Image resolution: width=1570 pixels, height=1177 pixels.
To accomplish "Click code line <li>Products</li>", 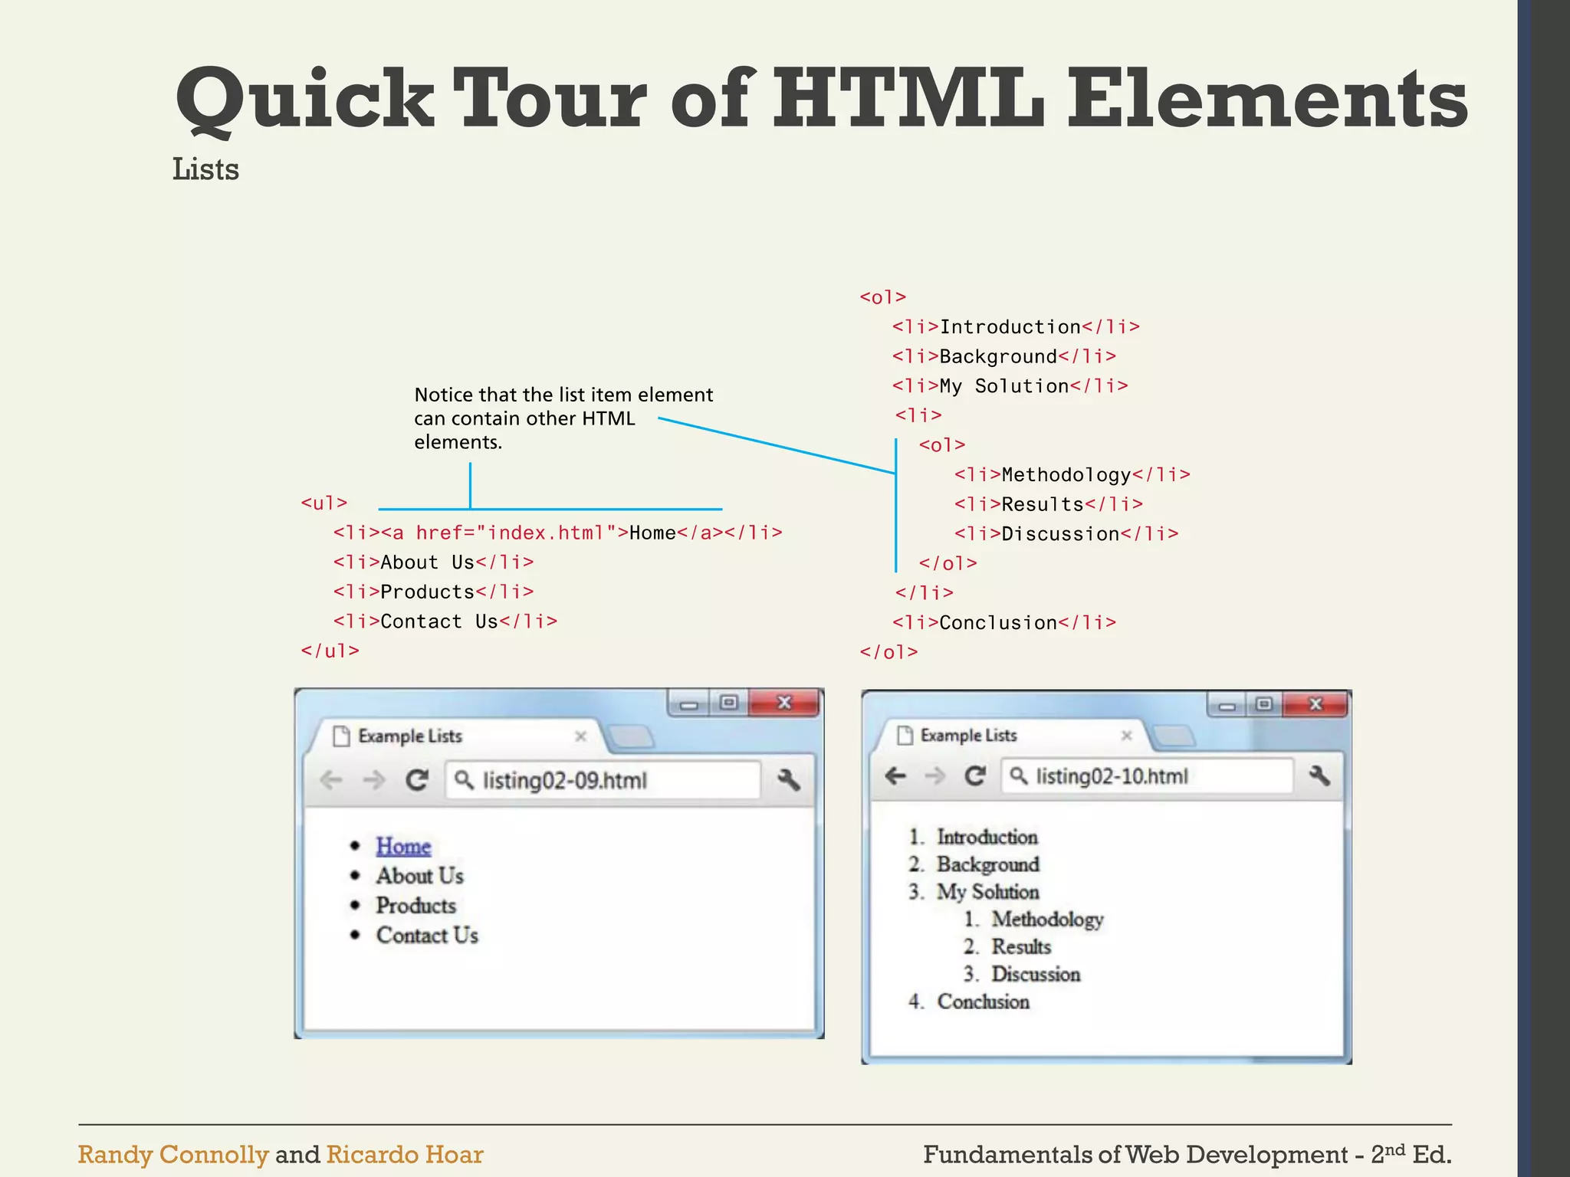I will tap(433, 592).
